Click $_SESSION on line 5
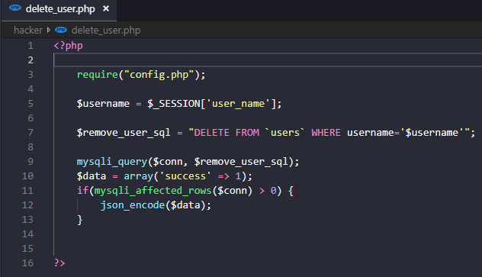This screenshot has height=277, width=482. coord(174,104)
